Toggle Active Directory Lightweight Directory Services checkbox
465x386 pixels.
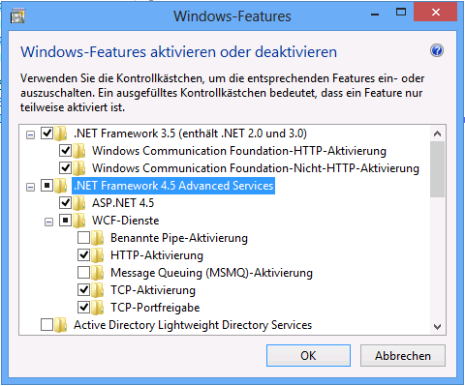click(46, 325)
